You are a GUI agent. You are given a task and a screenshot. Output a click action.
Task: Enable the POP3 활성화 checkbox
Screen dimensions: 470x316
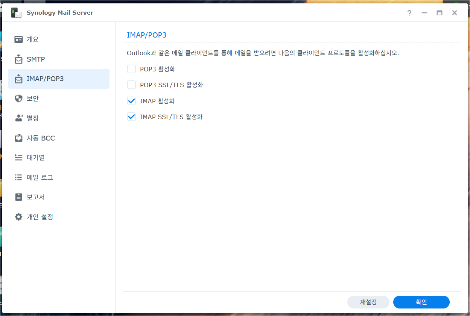[x=131, y=69]
